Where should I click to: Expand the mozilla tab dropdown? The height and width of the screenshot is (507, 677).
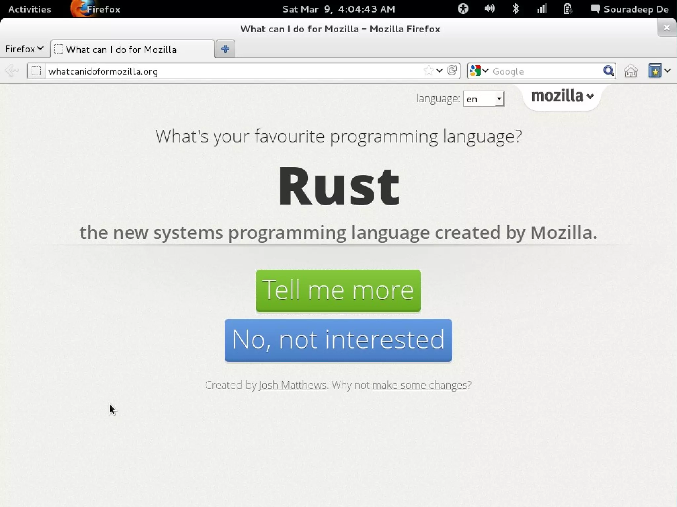tap(562, 96)
